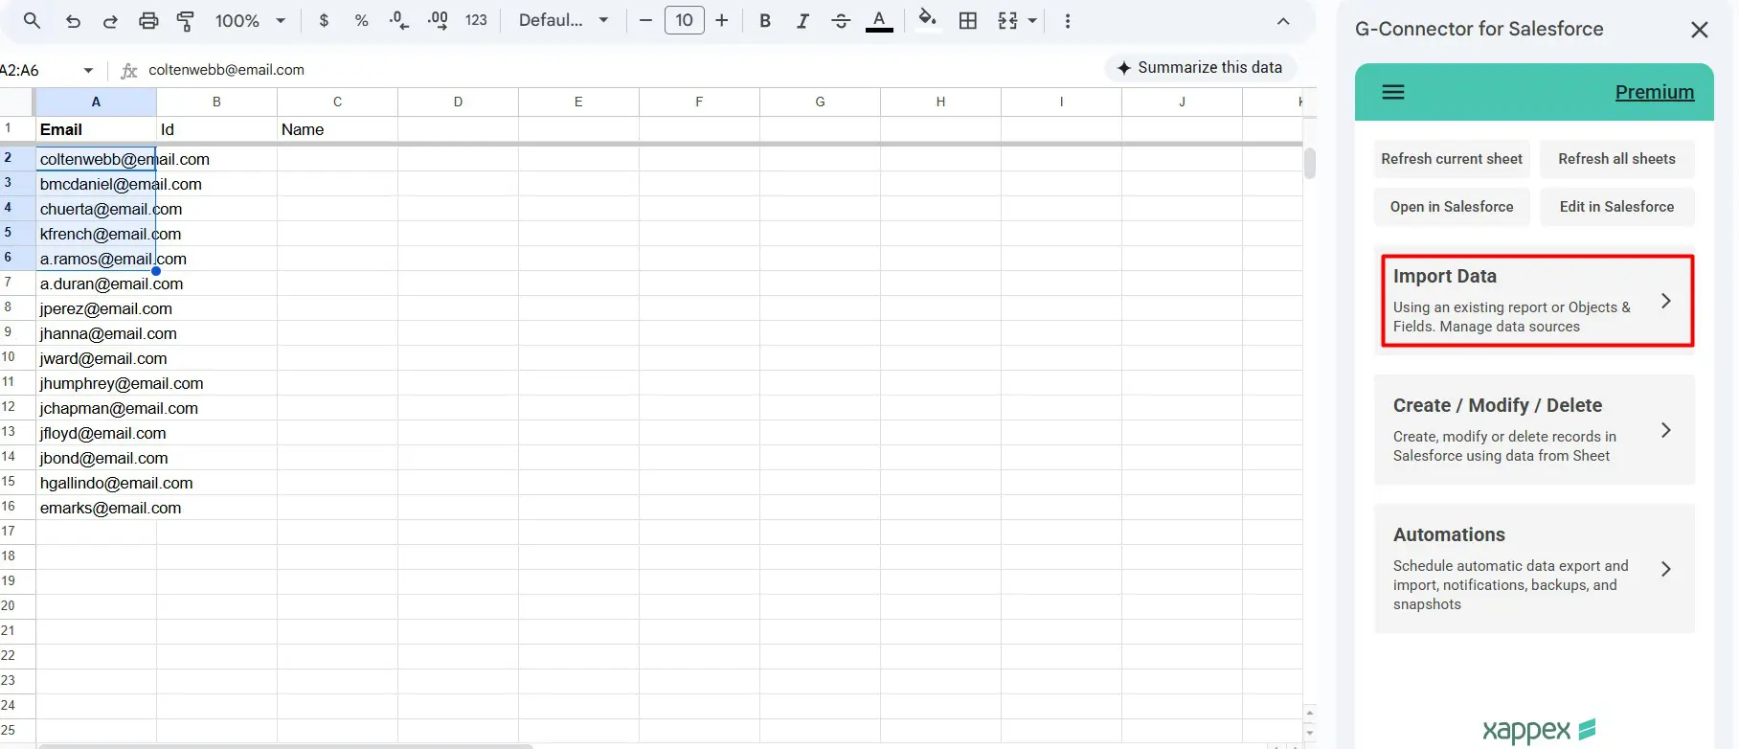Open the merge cells dropdown arrow
The width and height of the screenshot is (1739, 749).
[1032, 20]
